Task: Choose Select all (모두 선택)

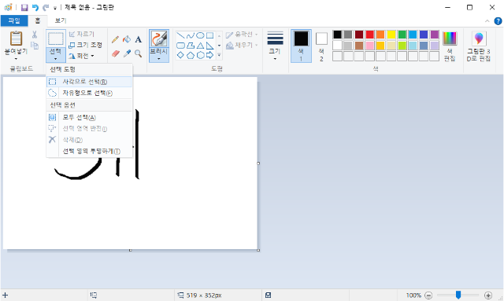Action: [89, 117]
